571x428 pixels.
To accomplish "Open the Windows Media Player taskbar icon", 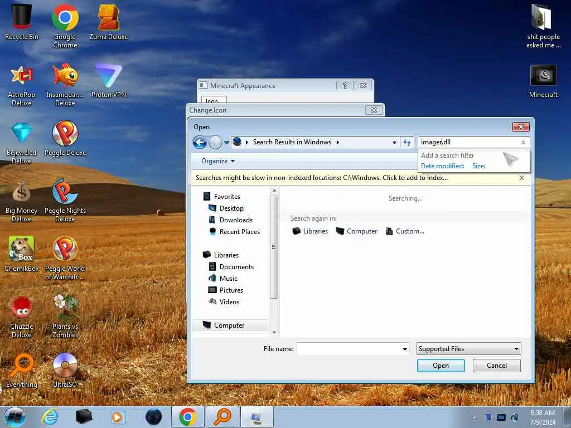I will (x=118, y=417).
